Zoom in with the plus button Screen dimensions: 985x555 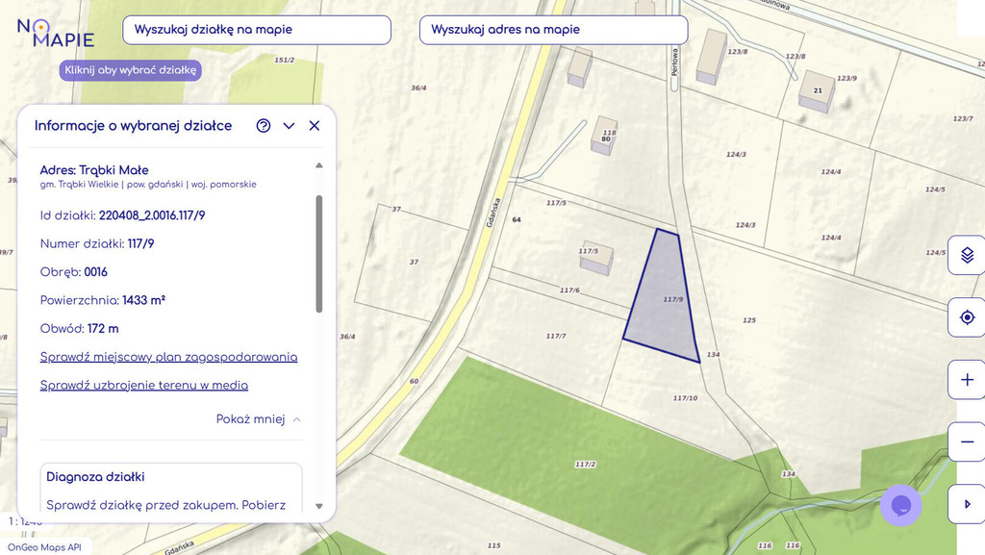tap(967, 380)
